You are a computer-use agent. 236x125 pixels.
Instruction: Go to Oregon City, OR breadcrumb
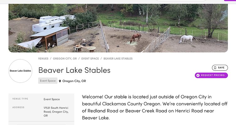65,58
